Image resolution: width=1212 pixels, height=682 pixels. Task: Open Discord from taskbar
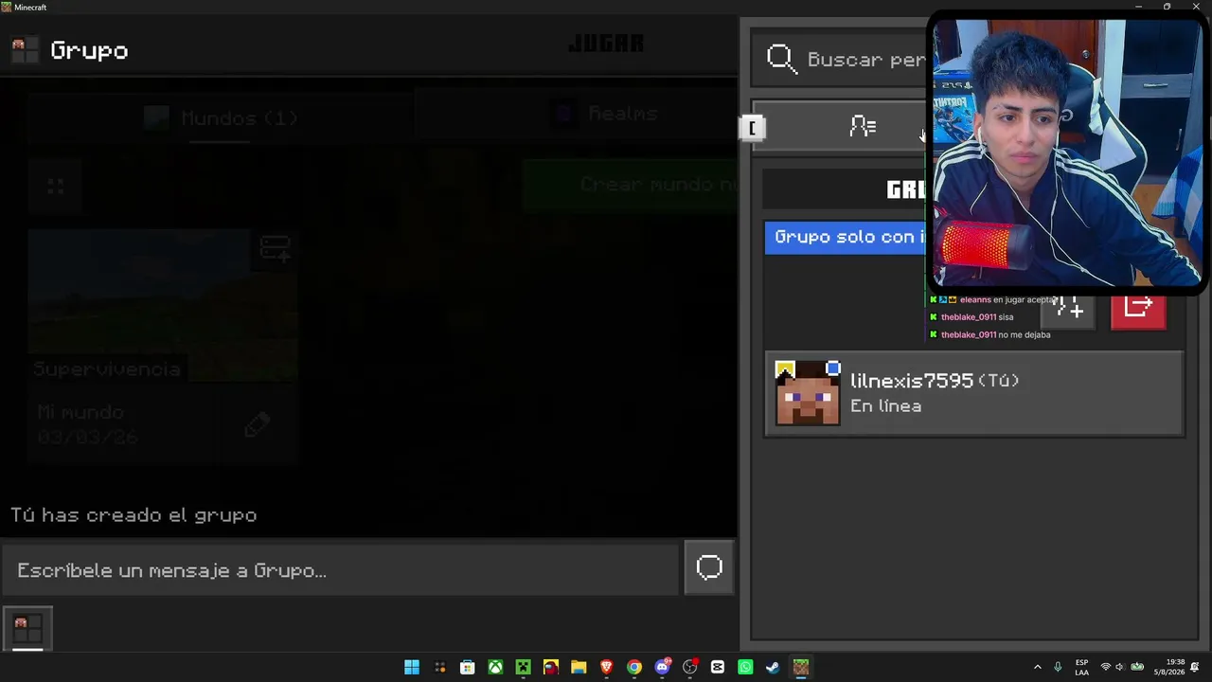point(662,668)
